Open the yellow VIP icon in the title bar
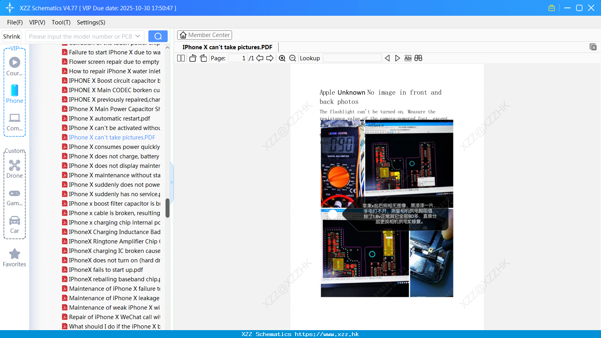This screenshot has height=338, width=601. coord(552,8)
